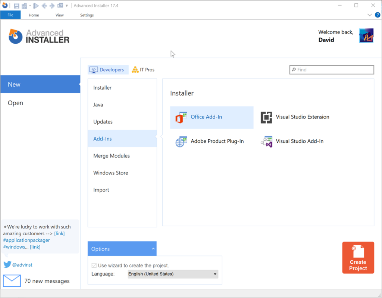Image resolution: width=382 pixels, height=298 pixels.
Task: Click the Back arrow icon
Action: click(44, 6)
